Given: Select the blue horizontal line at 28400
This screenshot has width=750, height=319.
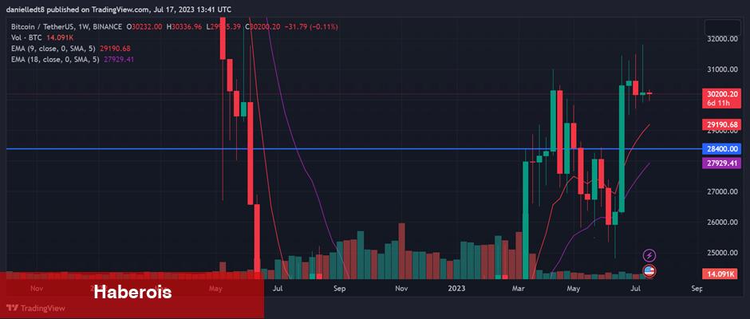Looking at the screenshot, I should point(354,149).
